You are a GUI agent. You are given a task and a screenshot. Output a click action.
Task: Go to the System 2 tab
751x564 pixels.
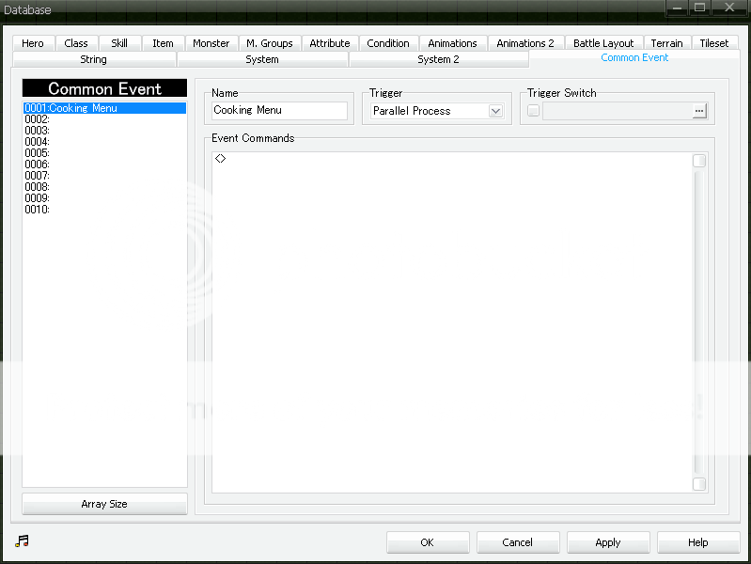[438, 59]
